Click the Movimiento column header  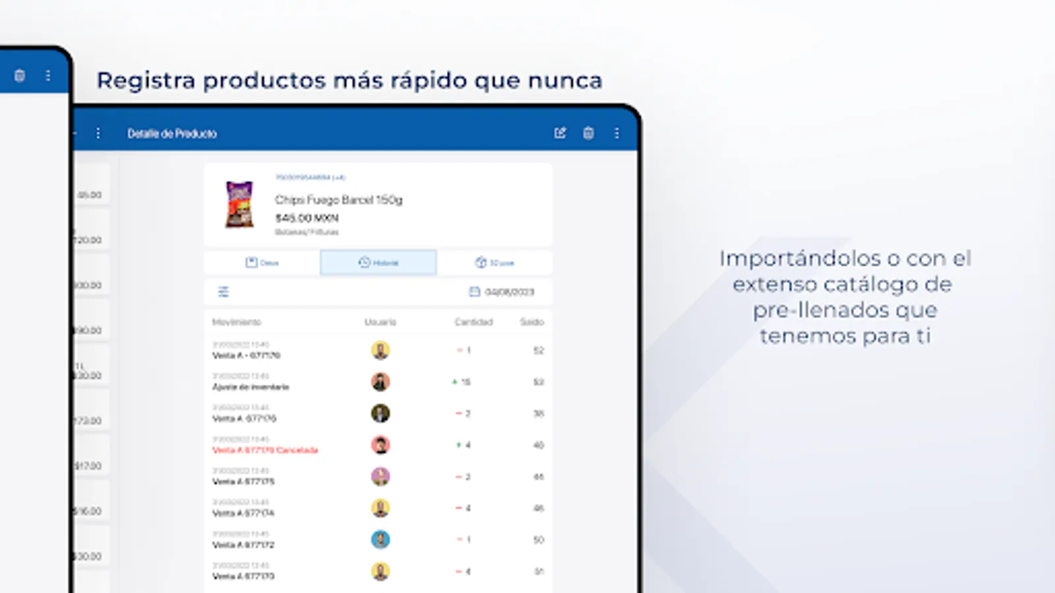(x=237, y=322)
